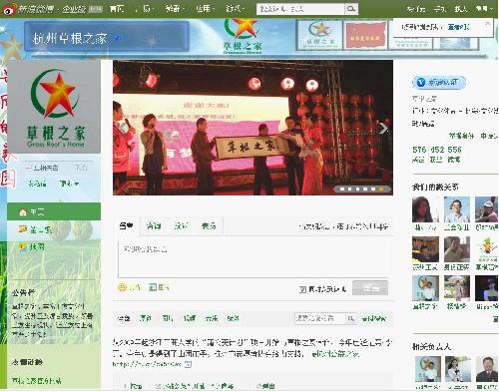Click the grey publish button
The width and height of the screenshot is (499, 392).
[370, 288]
